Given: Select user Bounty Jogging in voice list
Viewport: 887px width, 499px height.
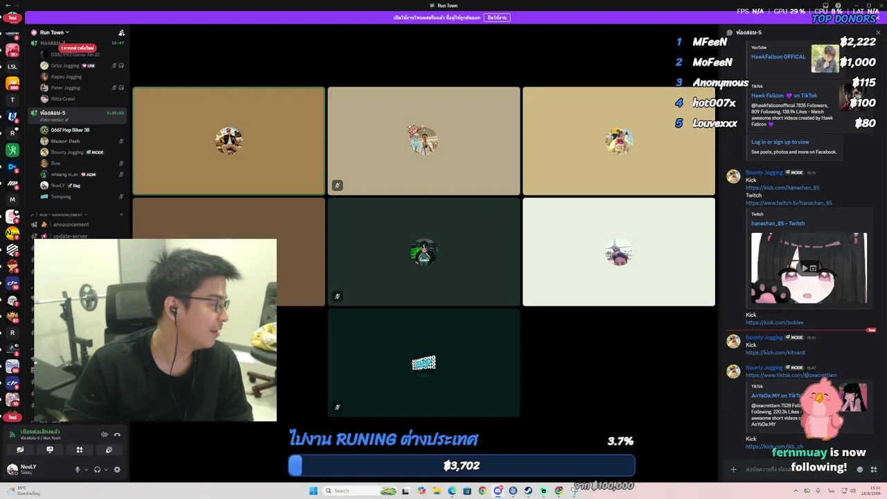Looking at the screenshot, I should (67, 152).
